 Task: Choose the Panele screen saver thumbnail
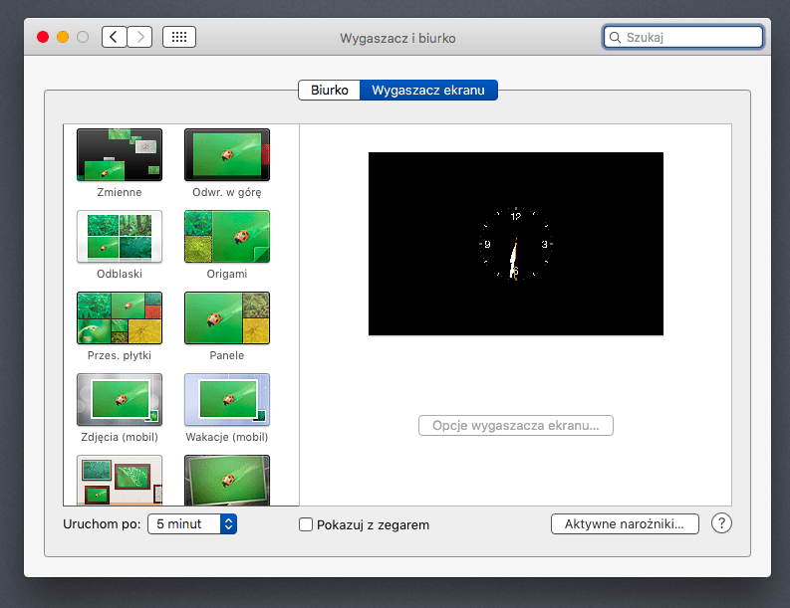(x=226, y=318)
